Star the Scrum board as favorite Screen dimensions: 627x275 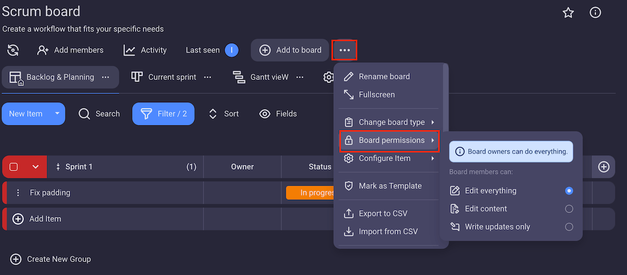568,13
